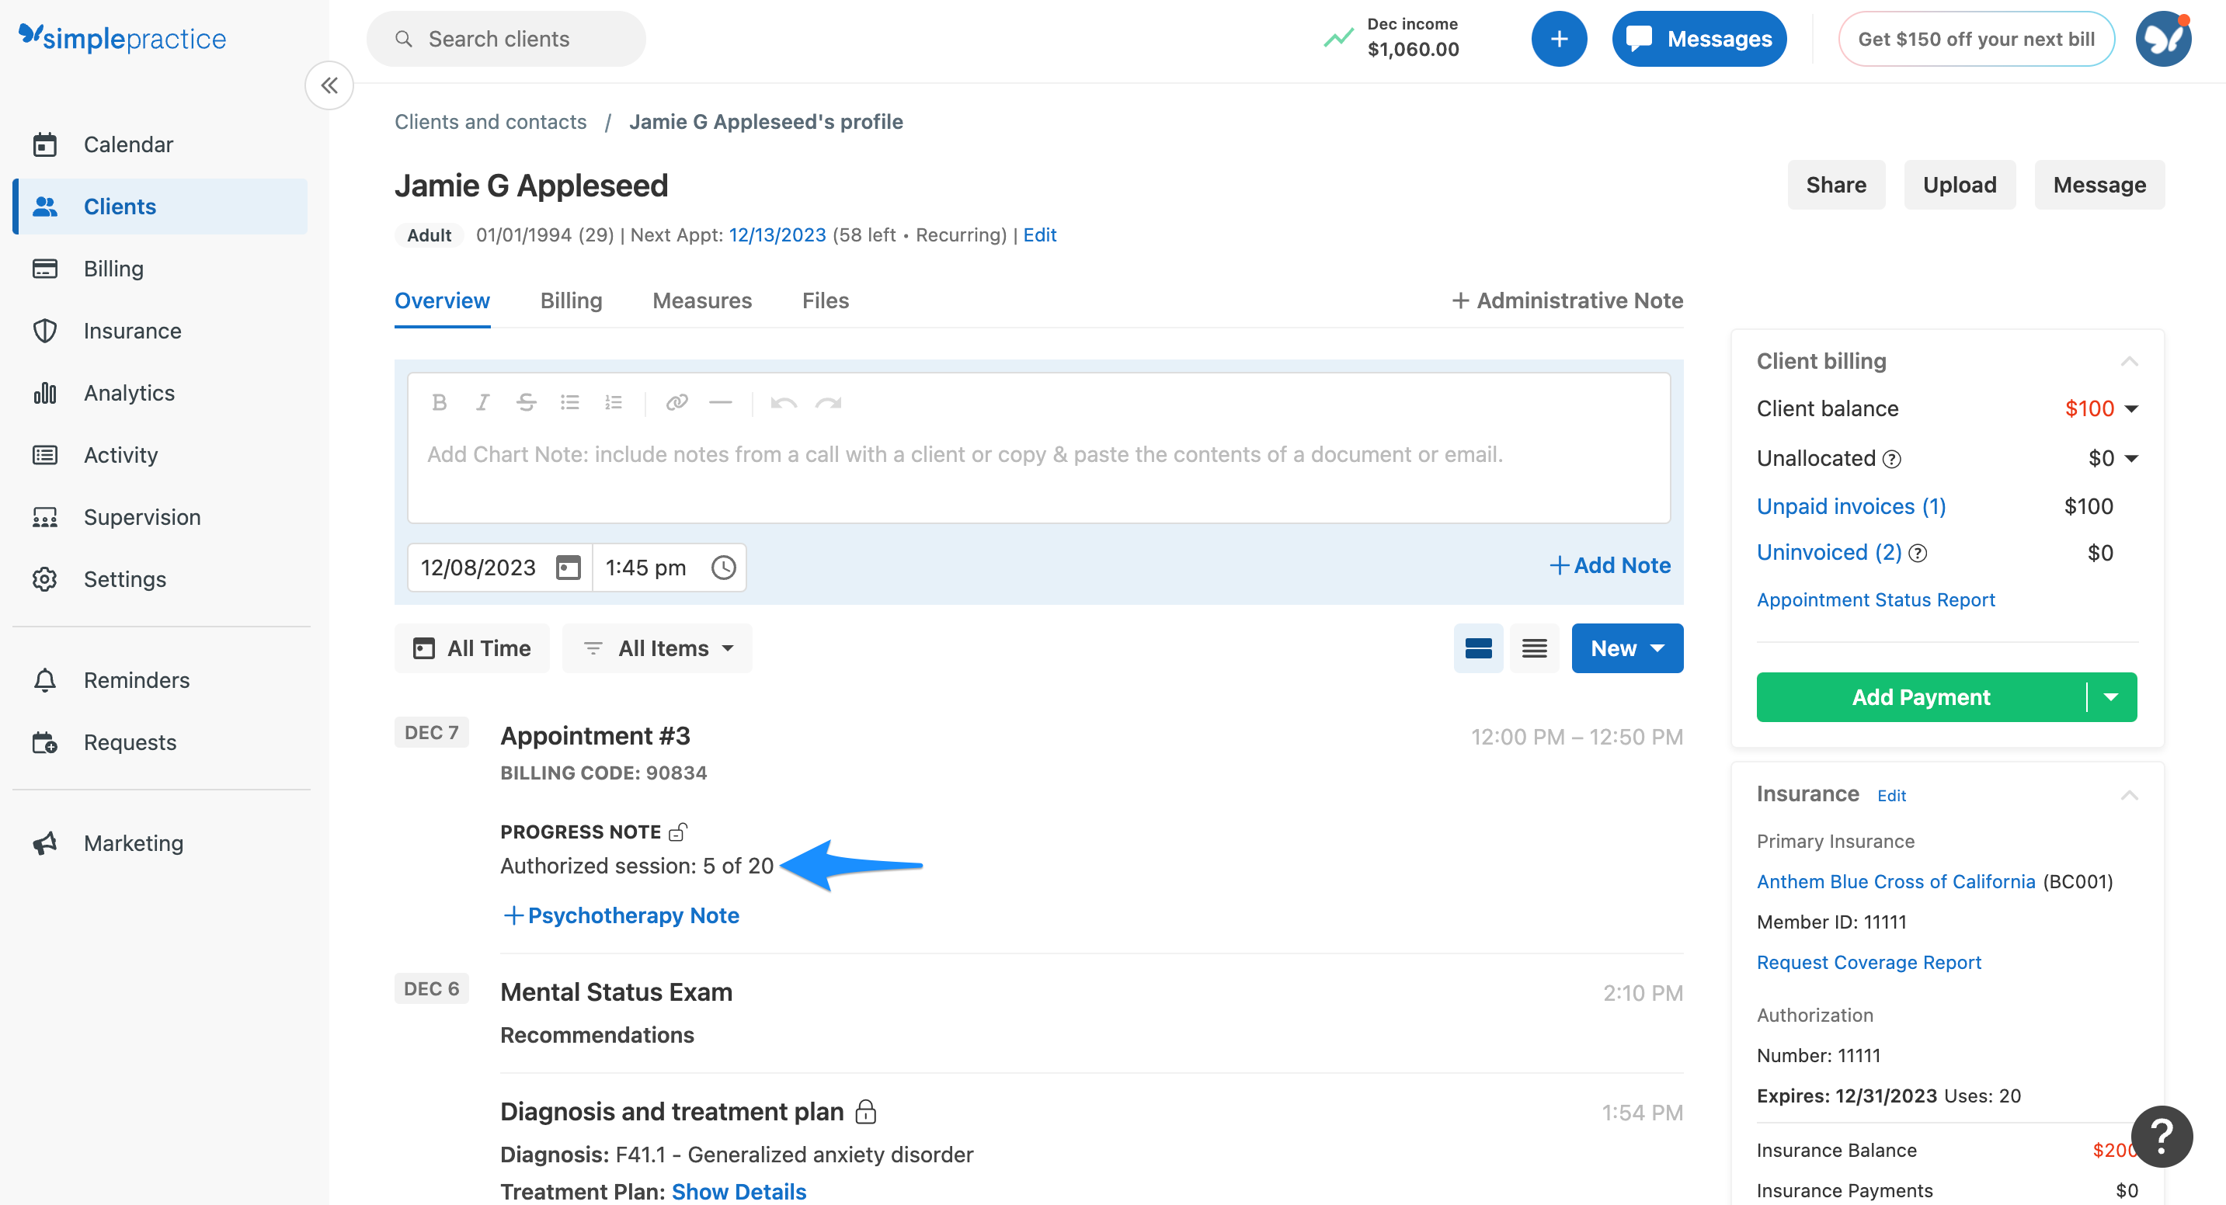Open the Billing tab of Jamie's profile
2226x1205 pixels.
click(570, 300)
